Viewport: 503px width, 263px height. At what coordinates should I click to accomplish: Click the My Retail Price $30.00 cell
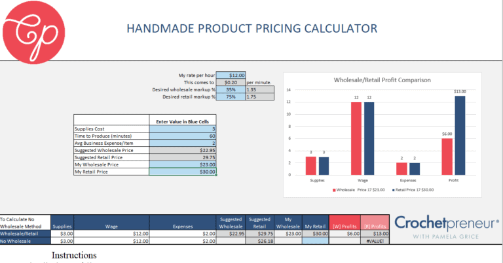(183, 172)
